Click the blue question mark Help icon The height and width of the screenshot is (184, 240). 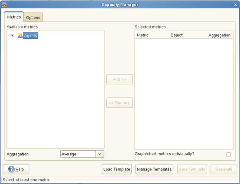click(11, 169)
